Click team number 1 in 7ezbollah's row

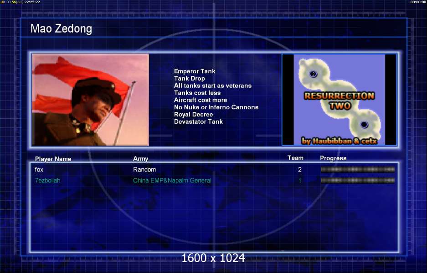[x=300, y=180]
